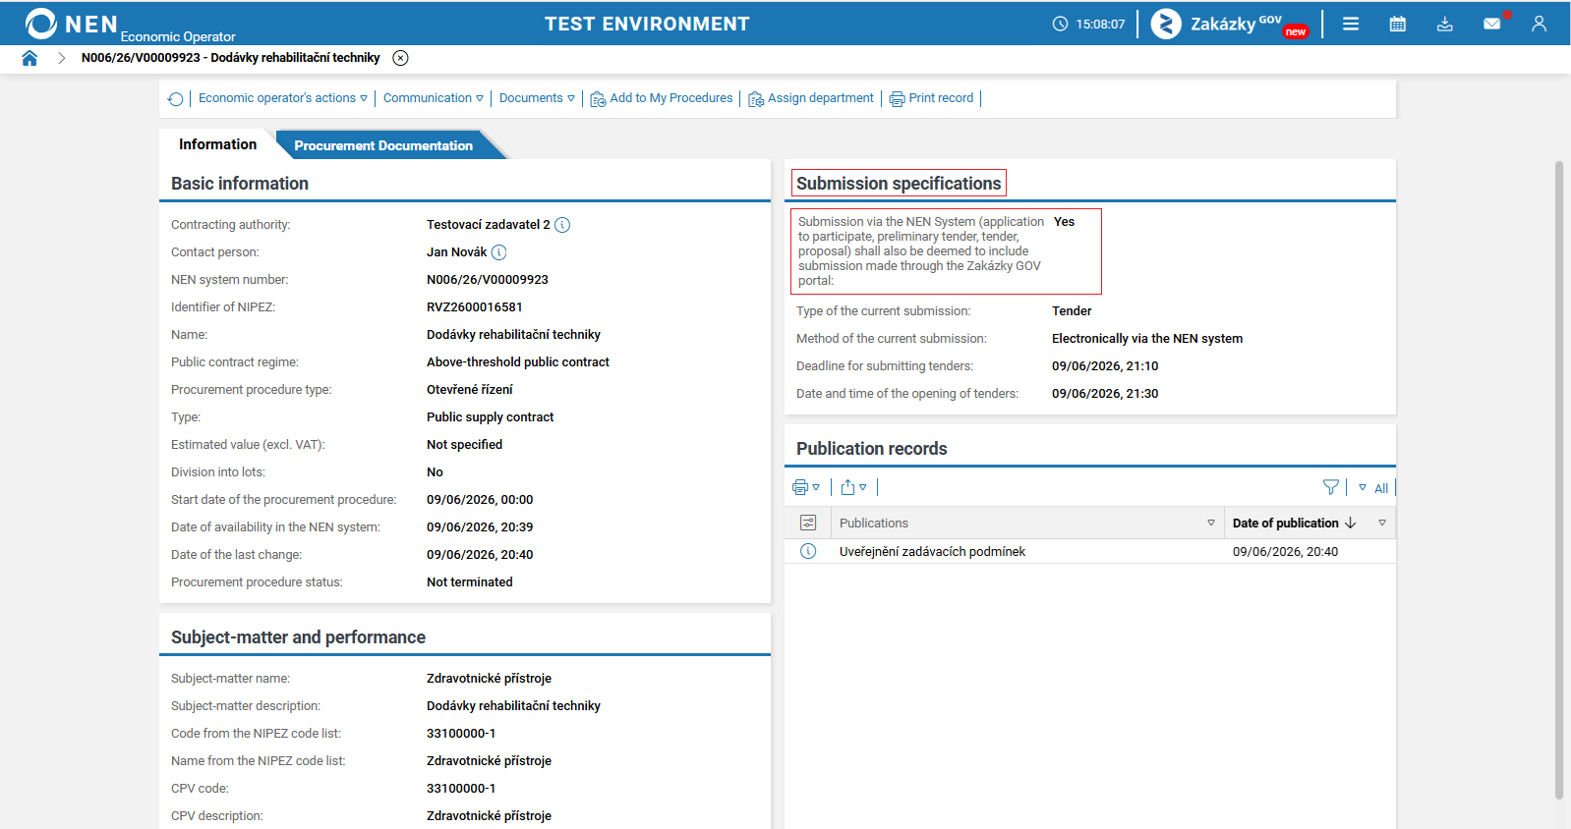Toggle the Date of publication sort arrow

pos(1351,523)
